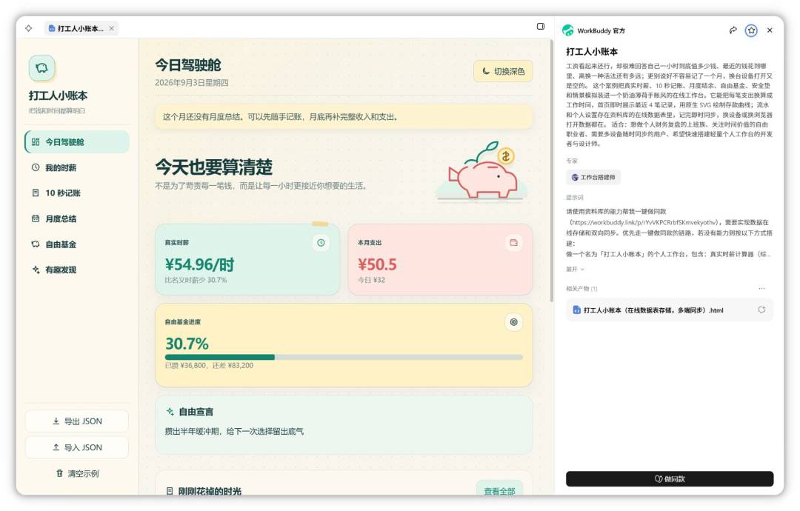
Task: Toggle dark mode with 切换深色
Action: click(503, 71)
